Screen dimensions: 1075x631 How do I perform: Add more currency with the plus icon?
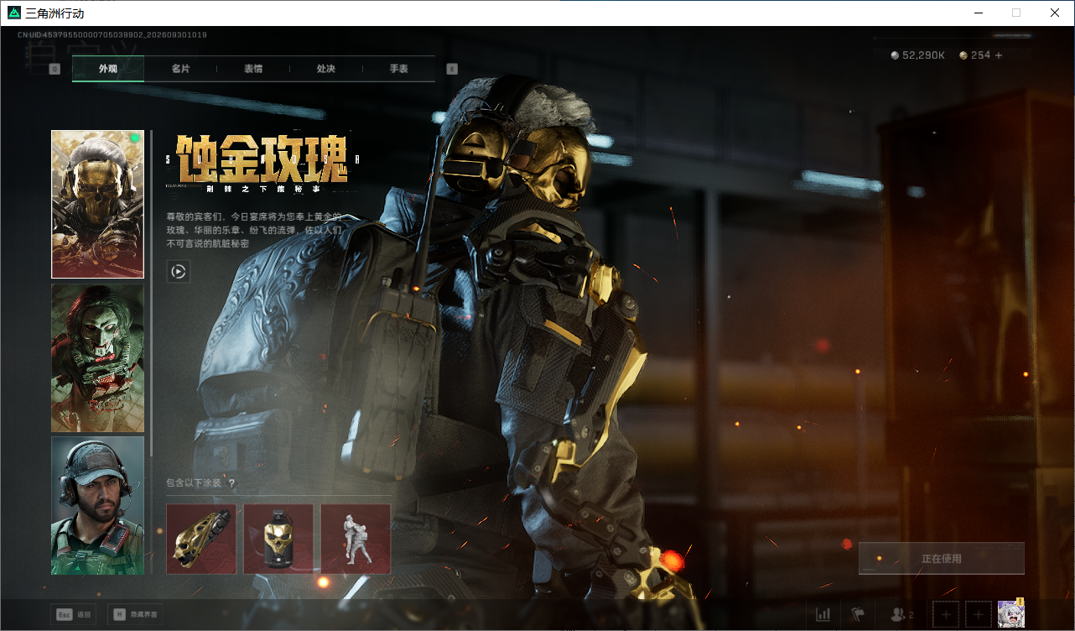click(x=998, y=55)
